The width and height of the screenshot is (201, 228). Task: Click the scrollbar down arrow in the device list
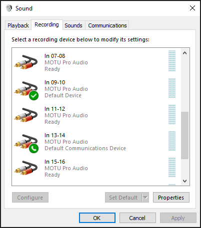coord(184,181)
